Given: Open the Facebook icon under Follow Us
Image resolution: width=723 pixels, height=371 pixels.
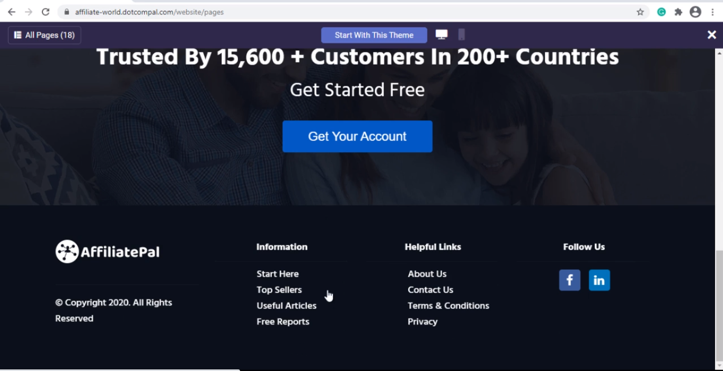Looking at the screenshot, I should [570, 280].
